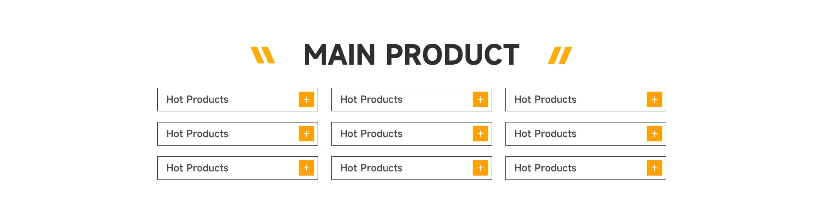The image size is (823, 218).
Task: Click Hot Products label in third row, third column
Action: (545, 168)
